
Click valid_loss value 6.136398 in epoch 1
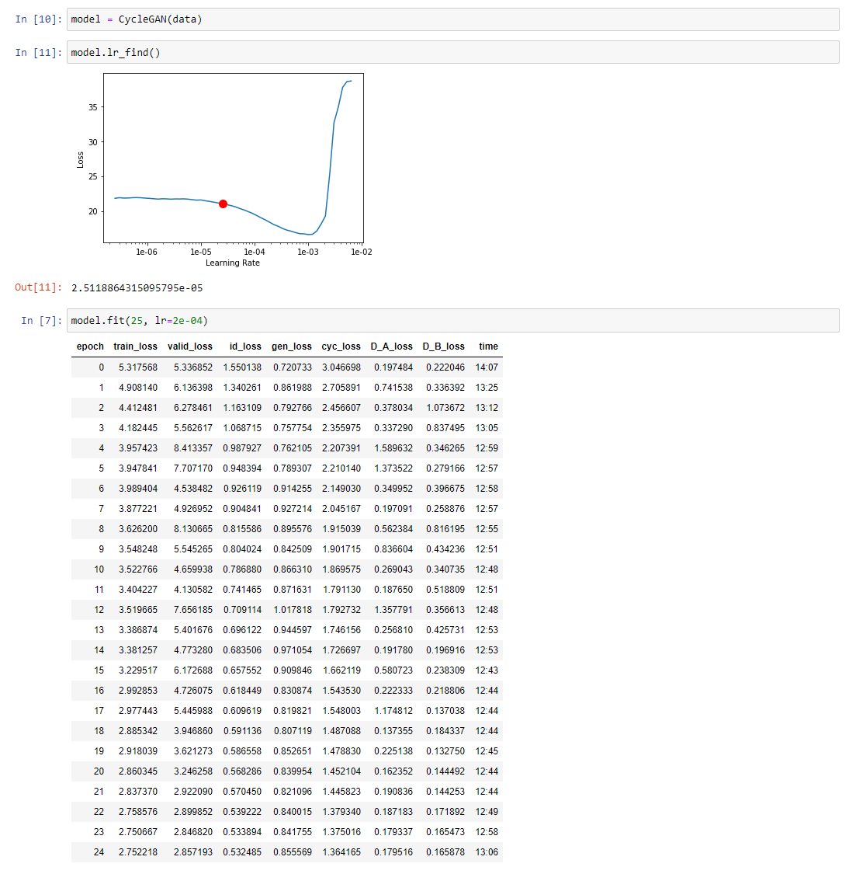193,388
